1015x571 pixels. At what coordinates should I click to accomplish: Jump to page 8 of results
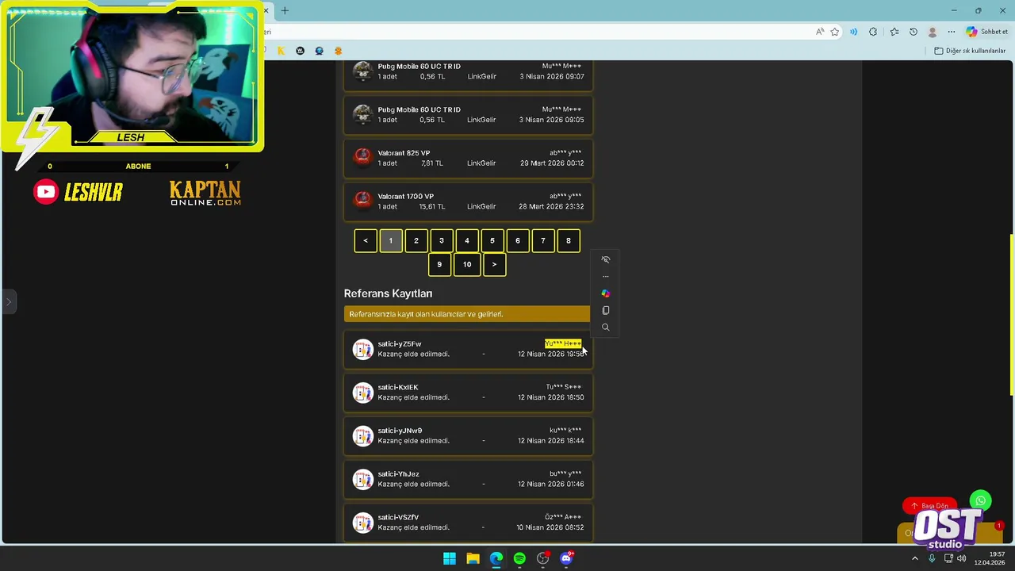click(569, 240)
